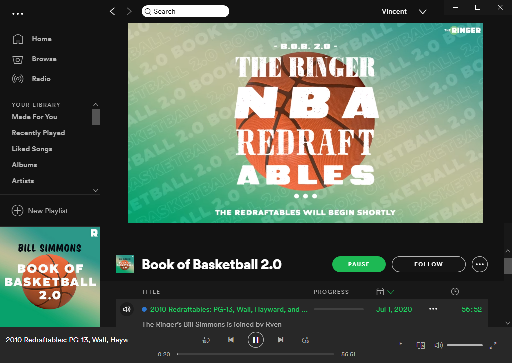Click the episode duration 56:52

coord(472,309)
